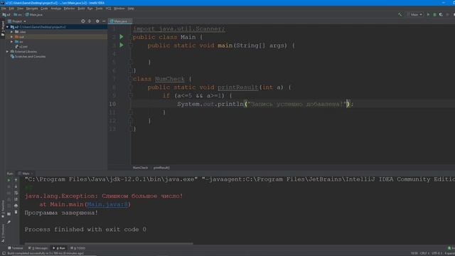Click the tool-window quick access icon at bottom-left corner

(3, 253)
